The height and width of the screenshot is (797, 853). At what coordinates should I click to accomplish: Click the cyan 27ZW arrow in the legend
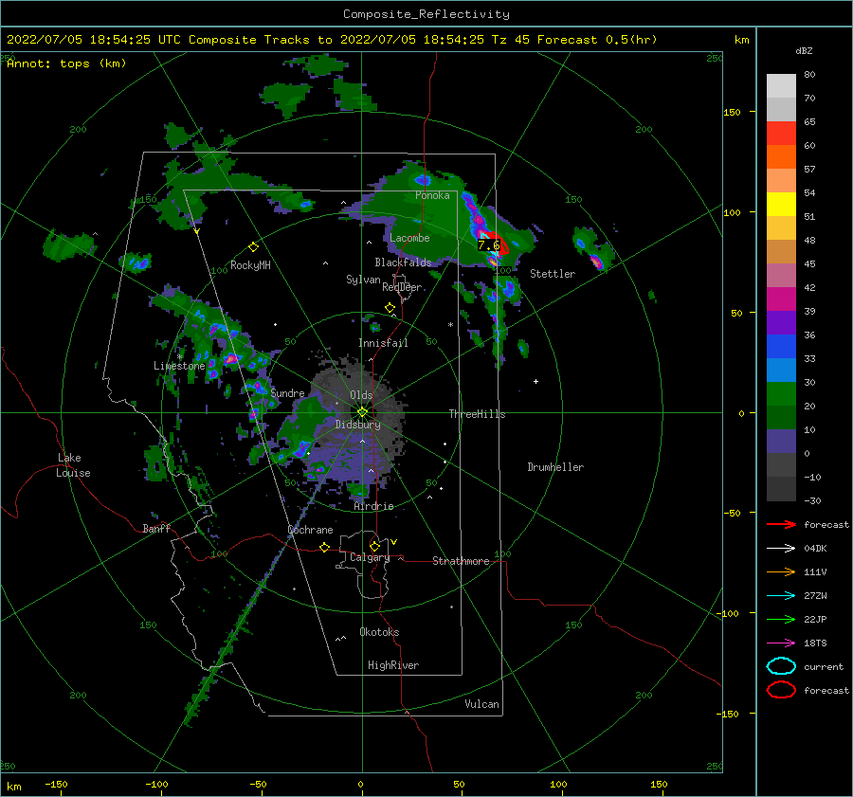pyautogui.click(x=781, y=596)
